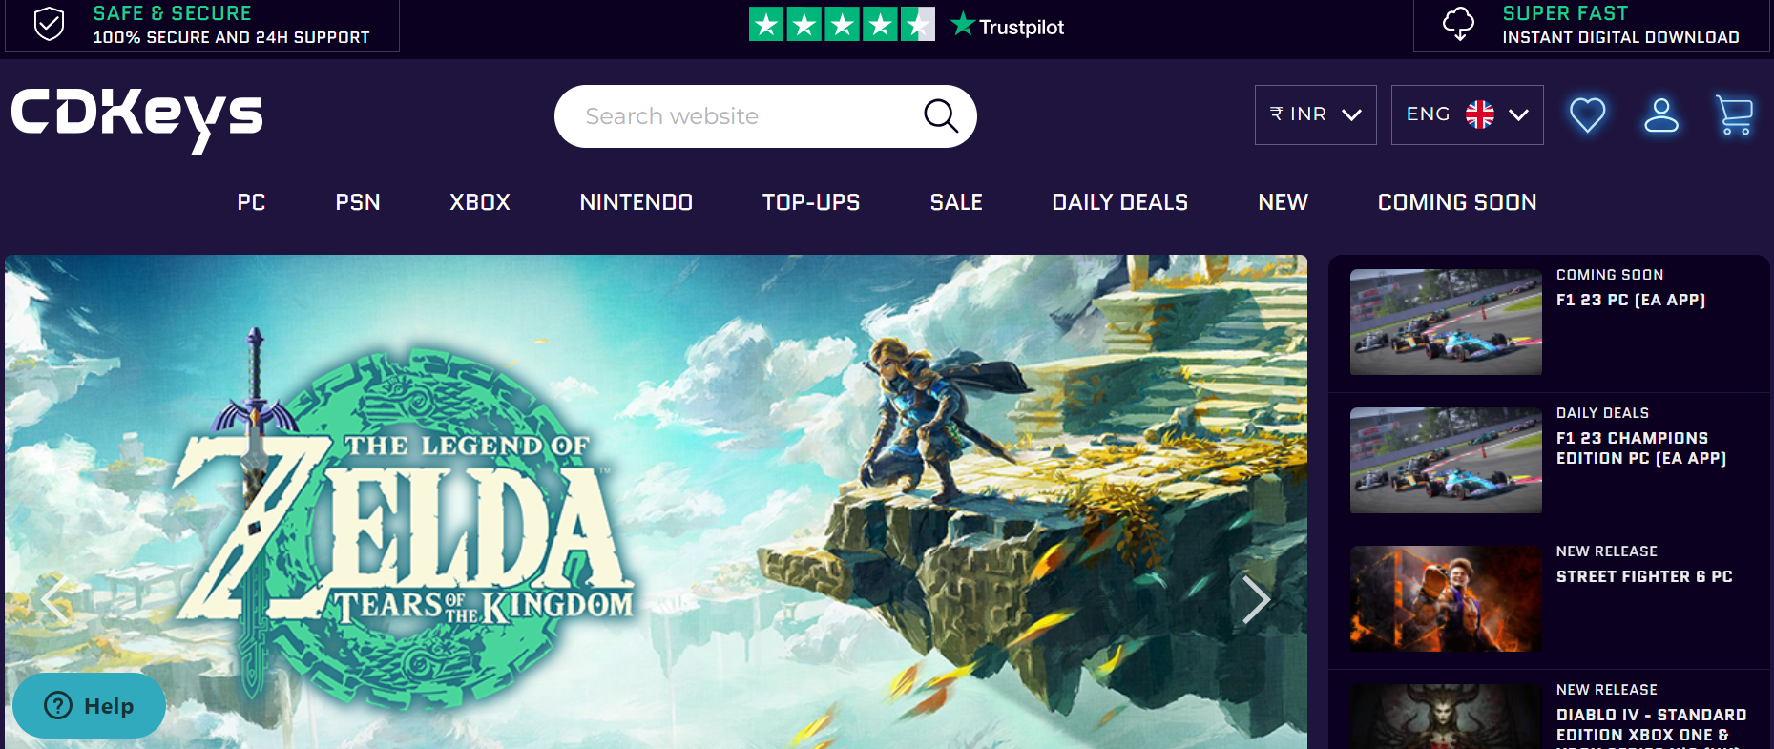Click the safe & secure shield icon
This screenshot has width=1774, height=749.
[x=49, y=24]
